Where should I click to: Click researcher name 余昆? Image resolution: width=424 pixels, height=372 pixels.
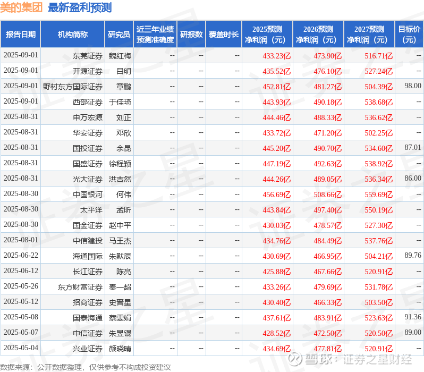[124, 148]
